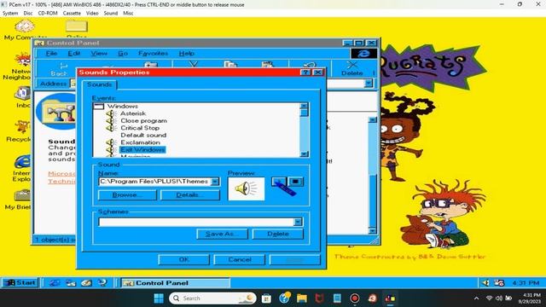Open the Control Panel View menu
546x307 pixels.
pyautogui.click(x=99, y=53)
